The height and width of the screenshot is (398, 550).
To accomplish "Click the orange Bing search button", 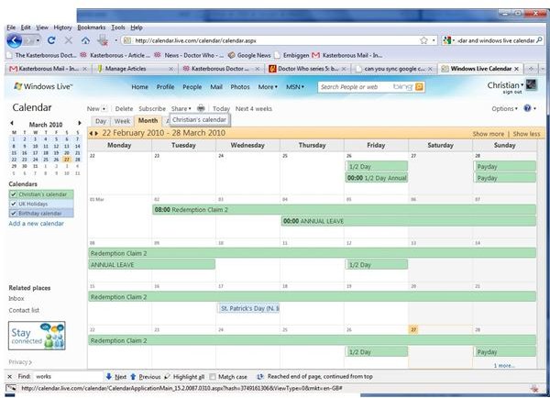I will 419,87.
